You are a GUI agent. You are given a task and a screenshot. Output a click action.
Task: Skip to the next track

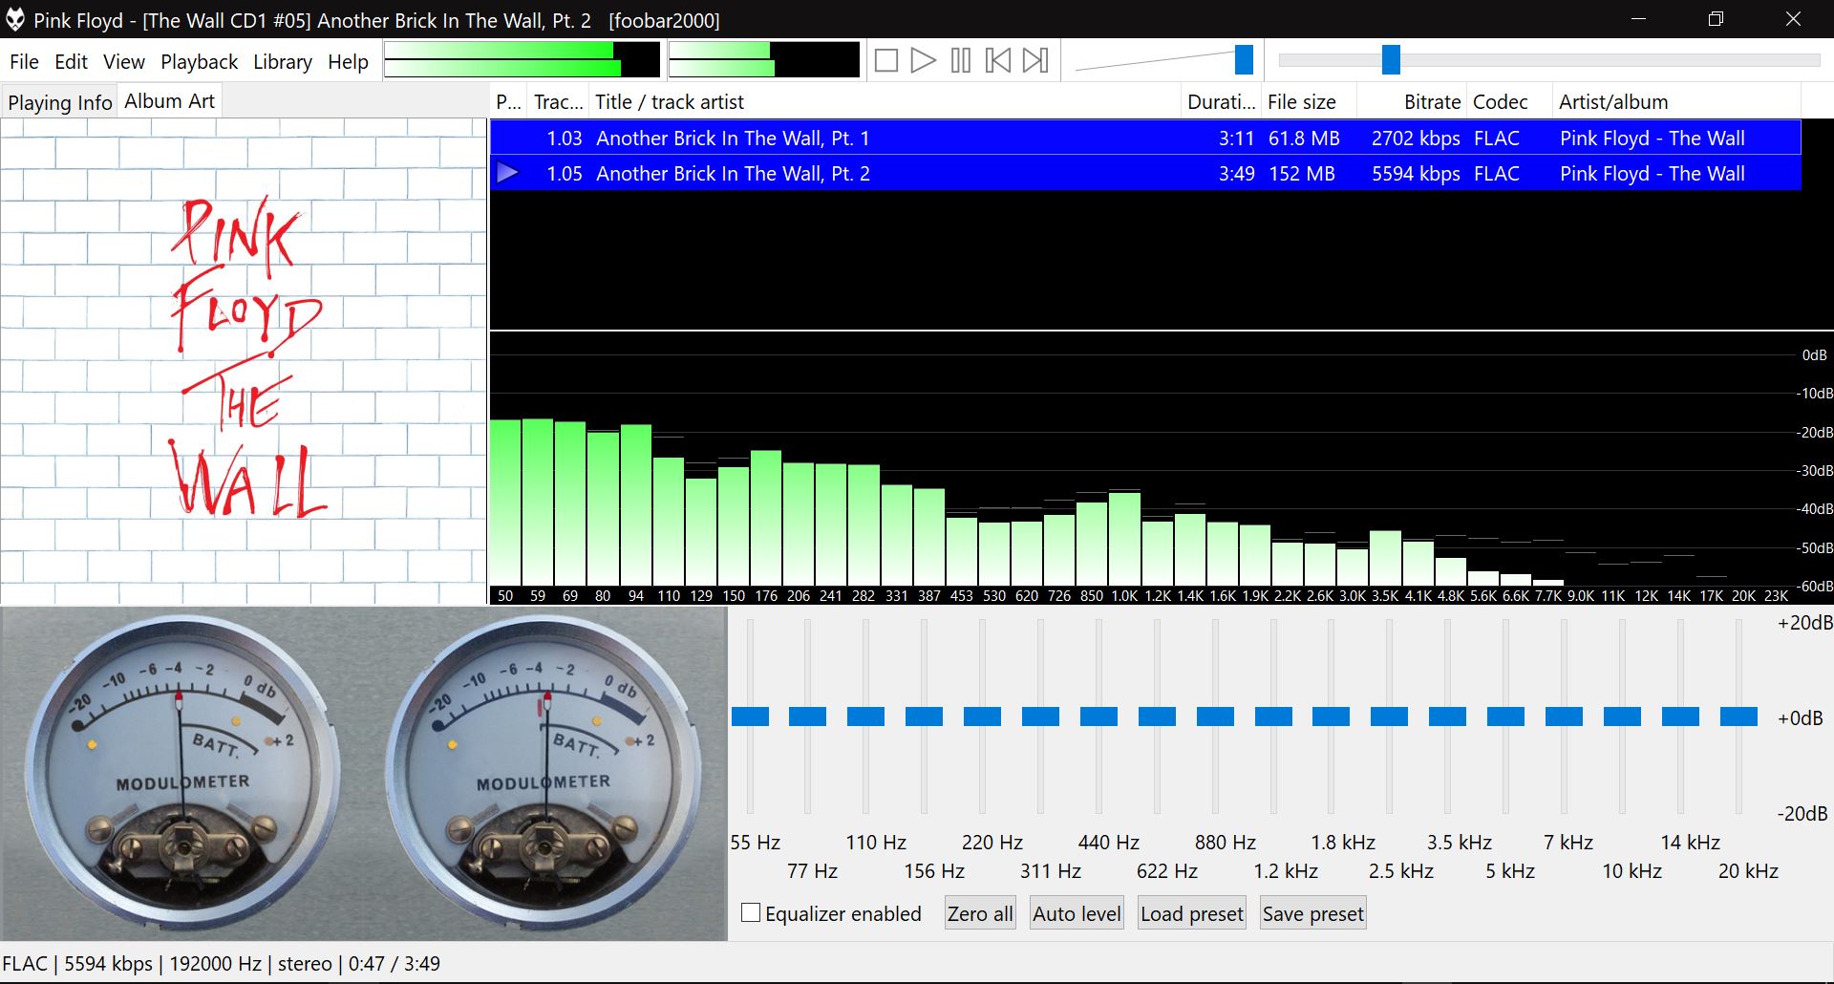1035,61
